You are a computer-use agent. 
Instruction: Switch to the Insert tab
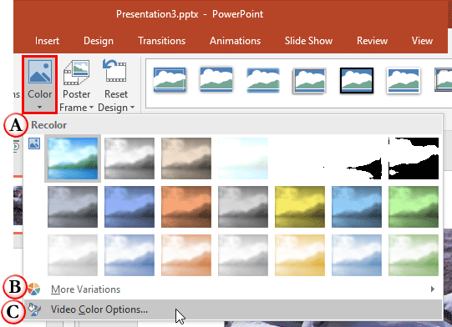tap(47, 41)
